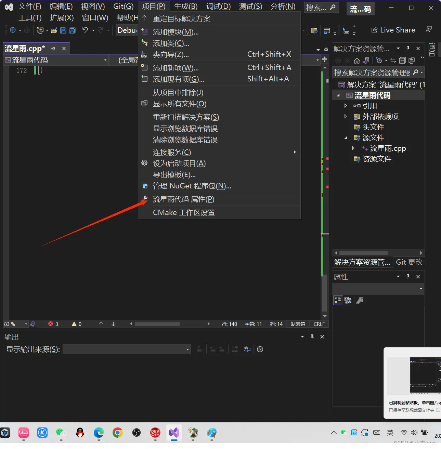Click the navigate backward arrow icon
Image resolution: width=441 pixels, height=449 pixels.
(x=13, y=30)
